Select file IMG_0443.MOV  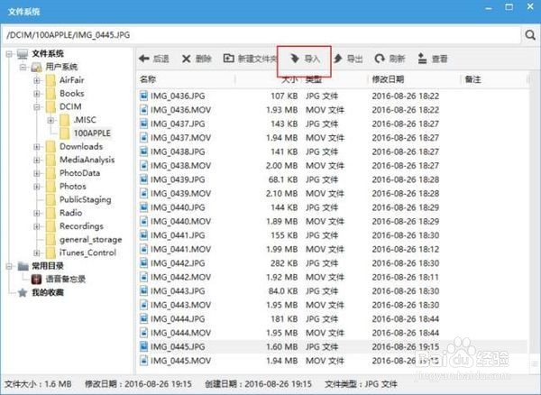pos(180,305)
